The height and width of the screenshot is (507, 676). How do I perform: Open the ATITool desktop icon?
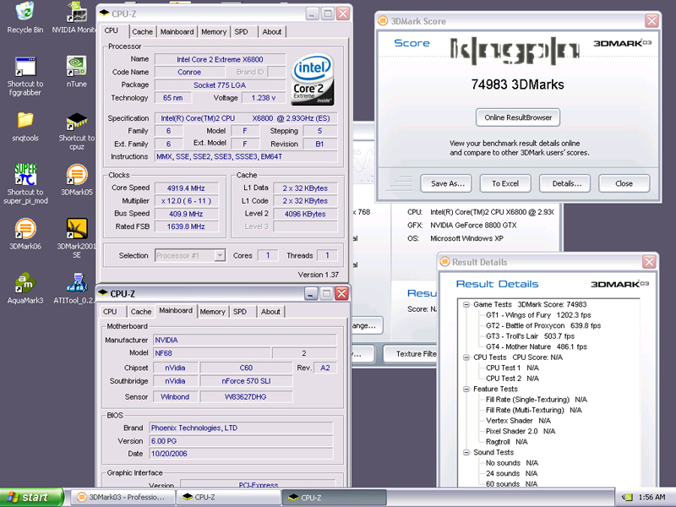pyautogui.click(x=77, y=283)
